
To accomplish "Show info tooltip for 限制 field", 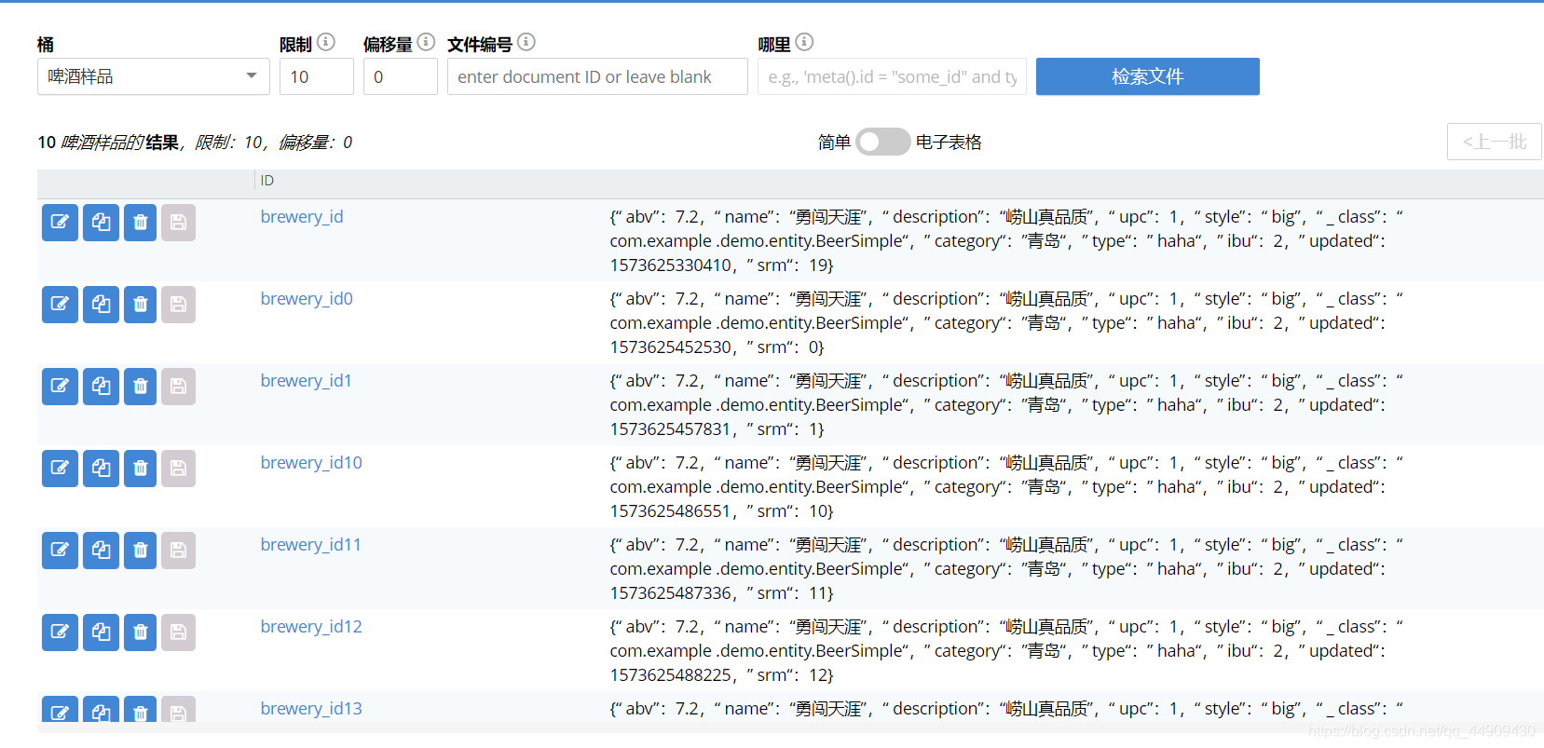I will (x=326, y=42).
